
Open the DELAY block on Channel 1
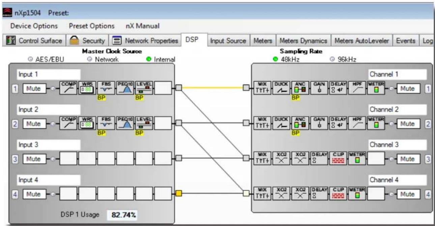click(338, 88)
